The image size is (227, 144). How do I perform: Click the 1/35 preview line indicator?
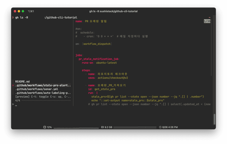click(207, 21)
